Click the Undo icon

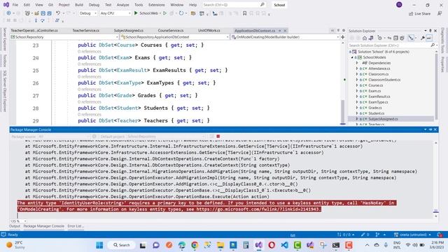pyautogui.click(x=58, y=13)
